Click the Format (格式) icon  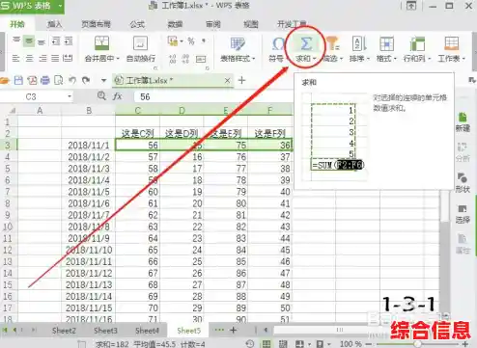(x=386, y=43)
